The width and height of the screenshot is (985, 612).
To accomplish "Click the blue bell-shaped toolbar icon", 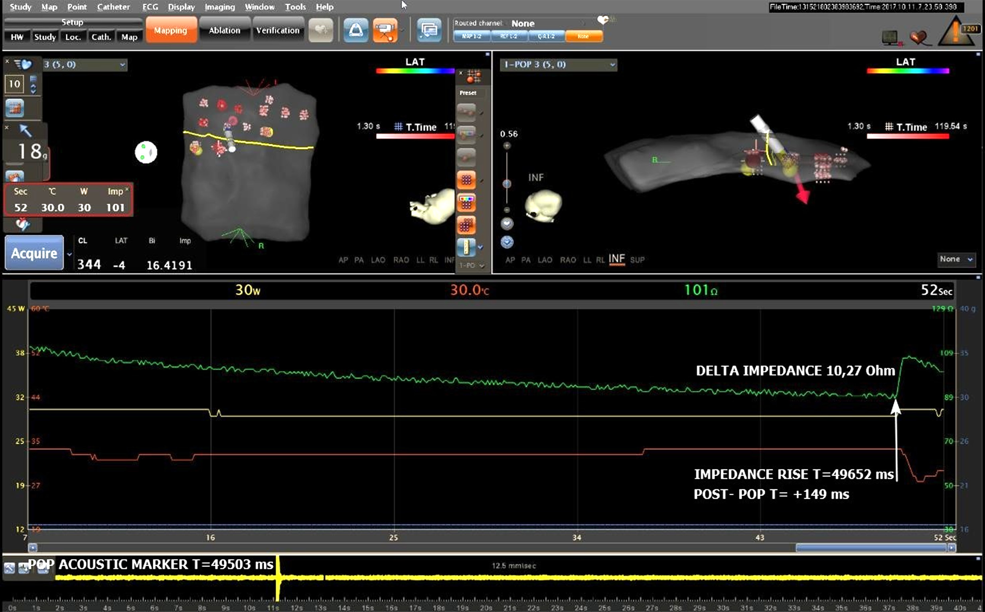I will coord(355,31).
